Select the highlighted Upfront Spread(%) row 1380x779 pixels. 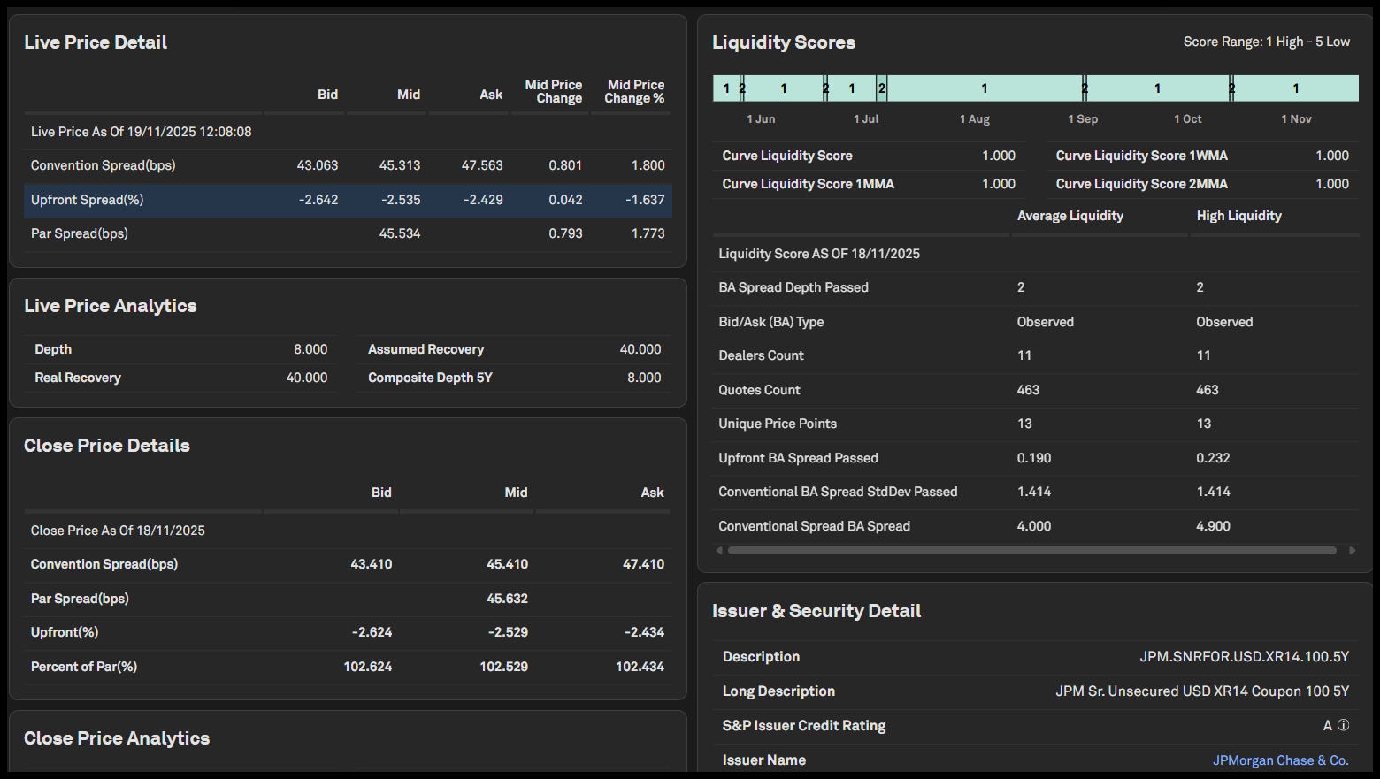87,200
